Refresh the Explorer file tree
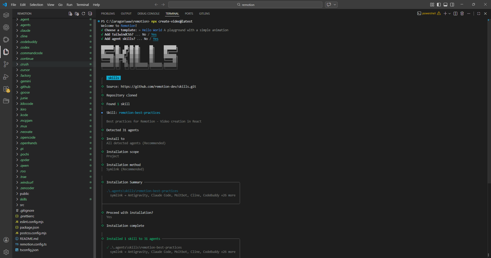Image resolution: width=491 pixels, height=258 pixels. click(x=83, y=14)
